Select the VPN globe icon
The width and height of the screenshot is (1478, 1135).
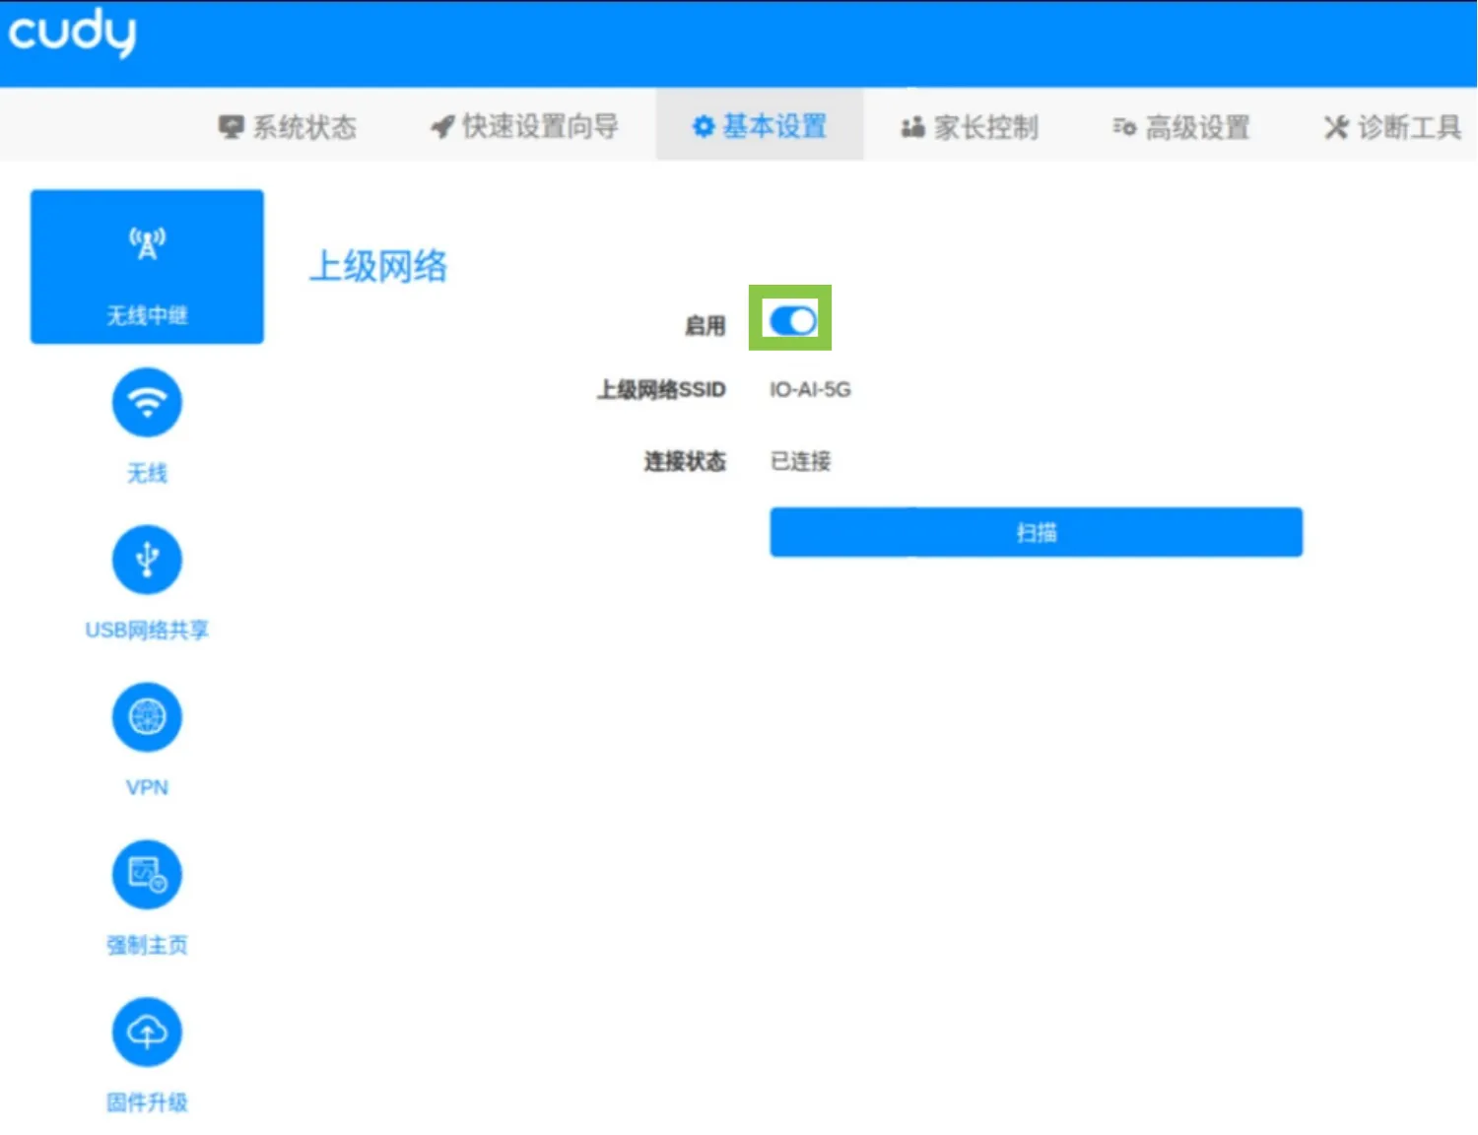(x=147, y=717)
